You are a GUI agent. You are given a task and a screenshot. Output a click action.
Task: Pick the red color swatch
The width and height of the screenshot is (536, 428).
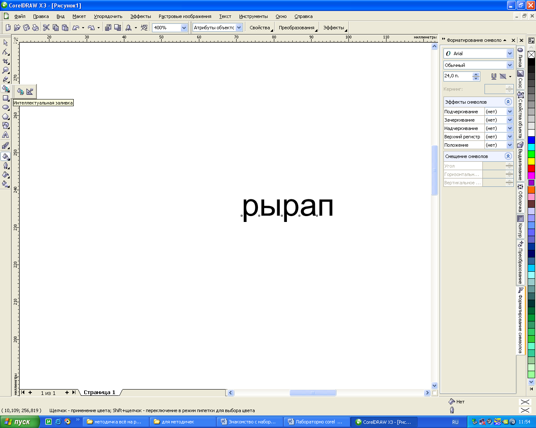[531, 168]
